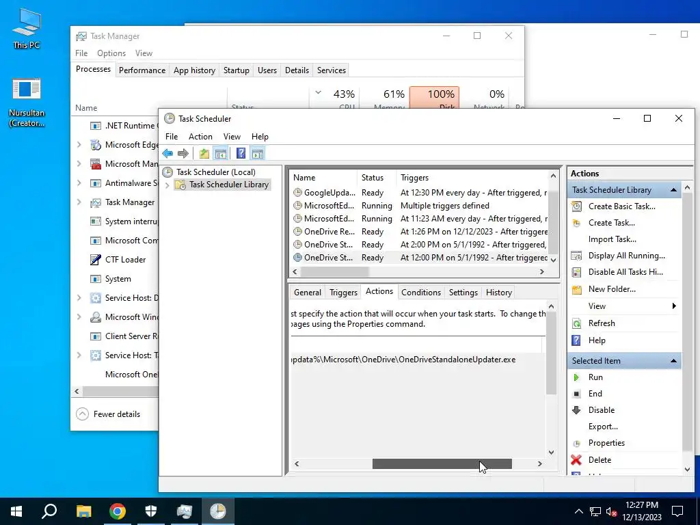
Task: Open Nursultan (Creator...) desktop shortcut
Action: point(27,103)
